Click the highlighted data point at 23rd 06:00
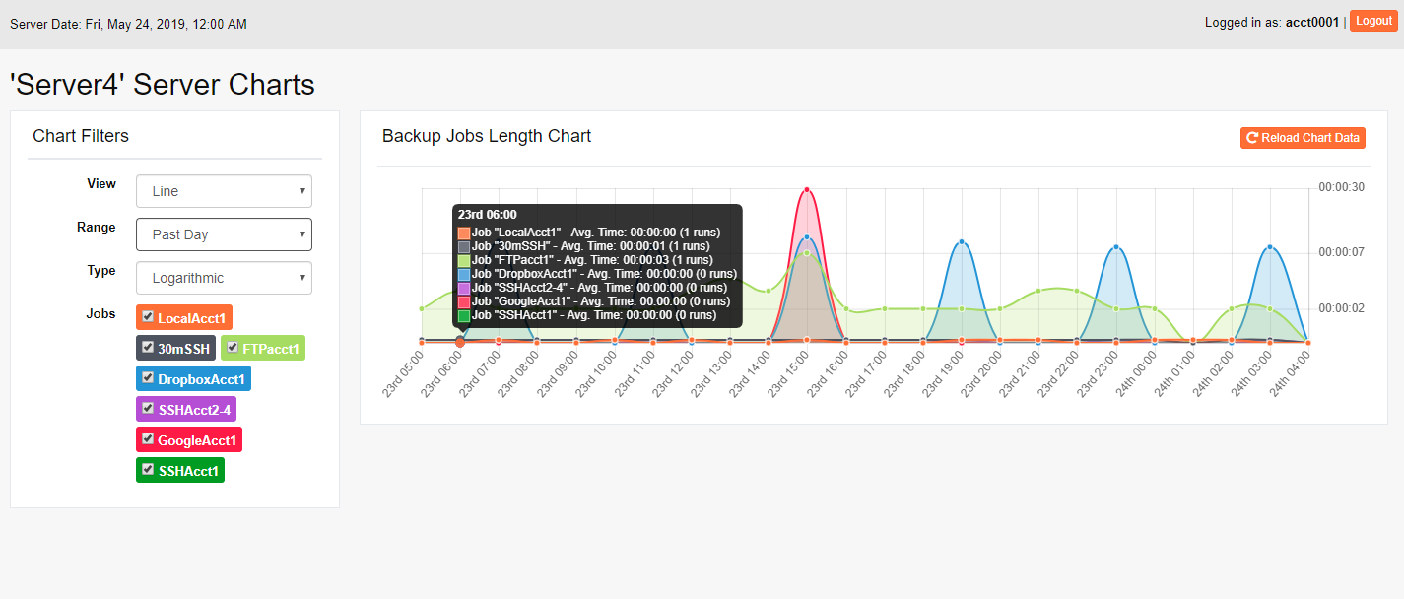Image resolution: width=1404 pixels, height=599 pixels. (x=460, y=342)
